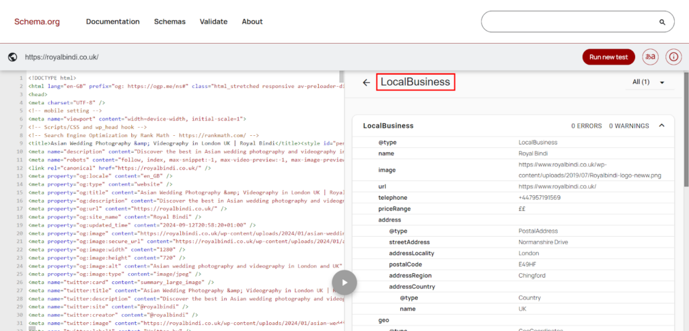689x331 pixels.
Task: Click the og:site_name meta line
Action: 114,217
